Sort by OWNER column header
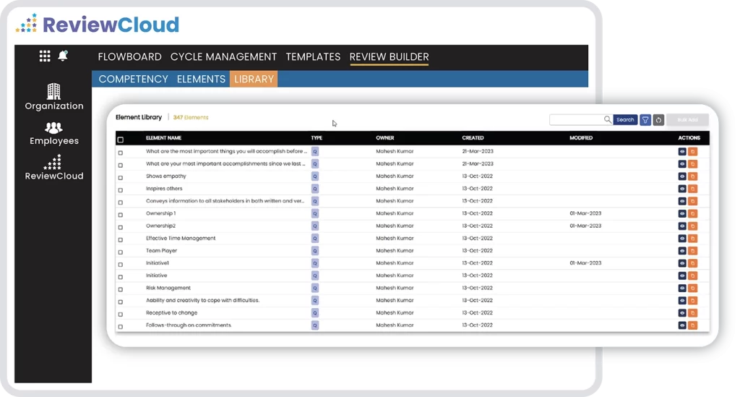Viewport: 740px width, 397px height. (x=385, y=138)
